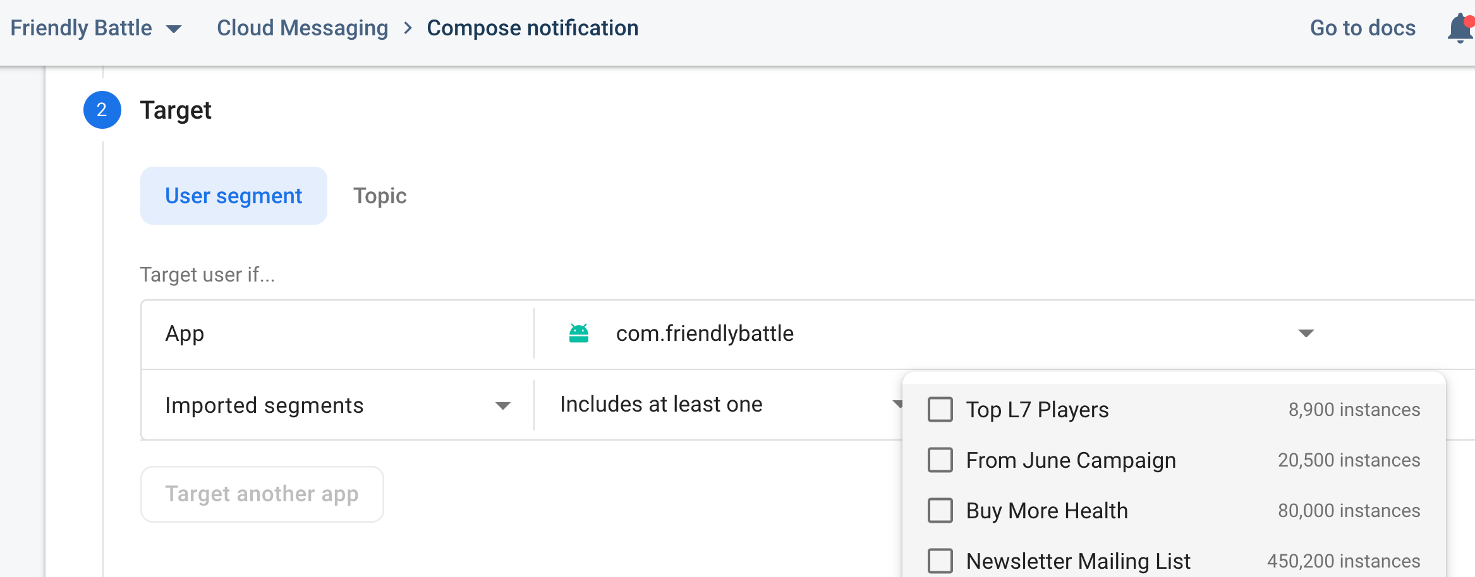
Task: Check the Newsletter Mailing List segment
Action: tap(940, 561)
